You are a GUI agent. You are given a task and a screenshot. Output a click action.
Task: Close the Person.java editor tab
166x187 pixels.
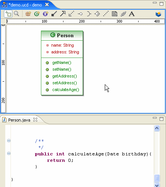[35, 120]
